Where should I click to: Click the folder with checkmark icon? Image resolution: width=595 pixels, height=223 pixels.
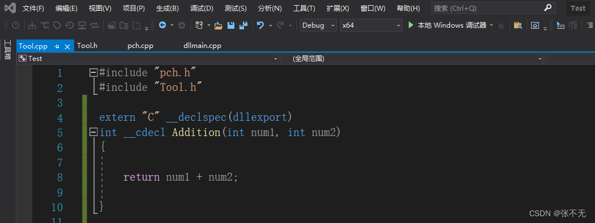click(124, 25)
